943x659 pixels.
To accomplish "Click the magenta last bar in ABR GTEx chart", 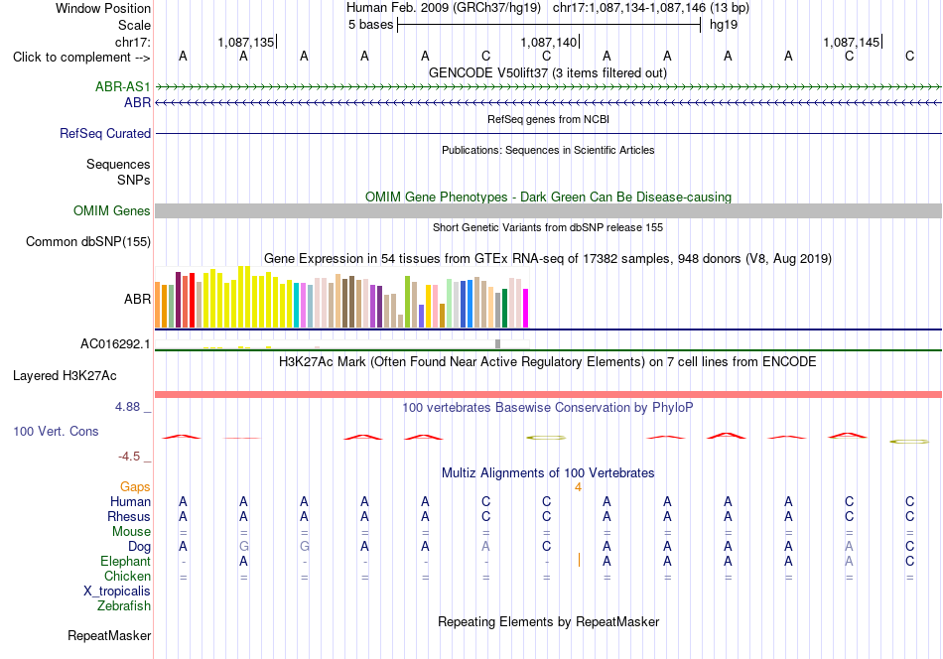I will (x=526, y=308).
